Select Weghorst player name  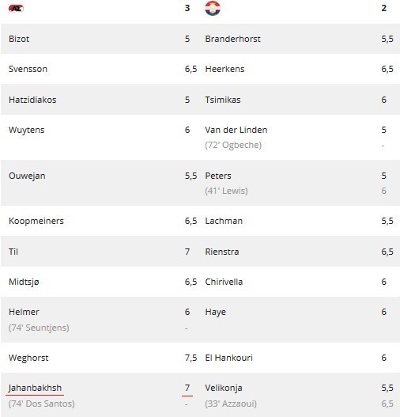[28, 358]
